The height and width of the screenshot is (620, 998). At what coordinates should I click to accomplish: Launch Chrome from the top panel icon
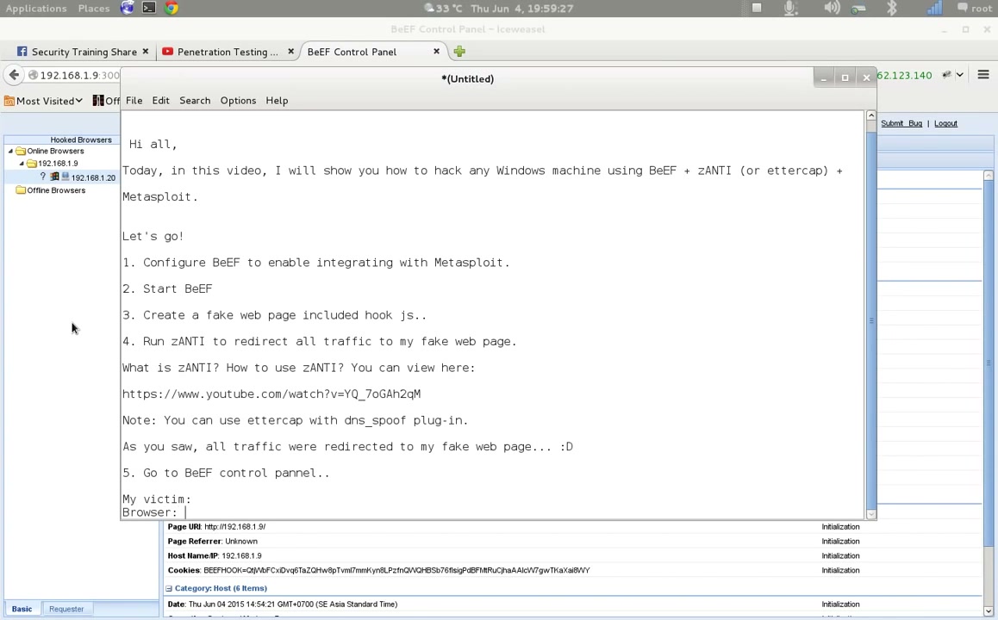pos(172,8)
